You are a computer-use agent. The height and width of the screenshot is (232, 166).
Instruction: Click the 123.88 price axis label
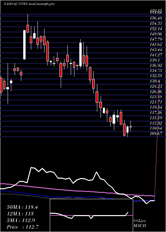coord(156,97)
